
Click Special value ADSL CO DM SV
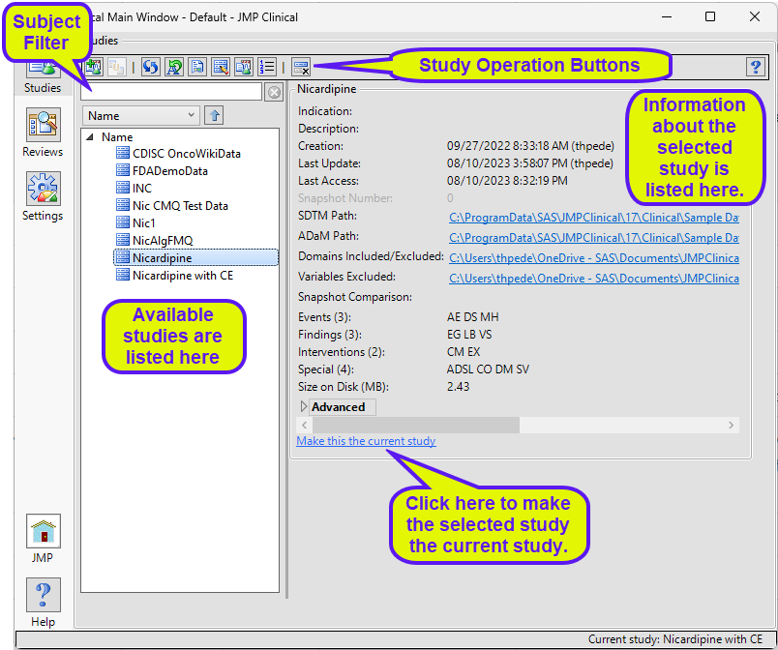click(488, 369)
